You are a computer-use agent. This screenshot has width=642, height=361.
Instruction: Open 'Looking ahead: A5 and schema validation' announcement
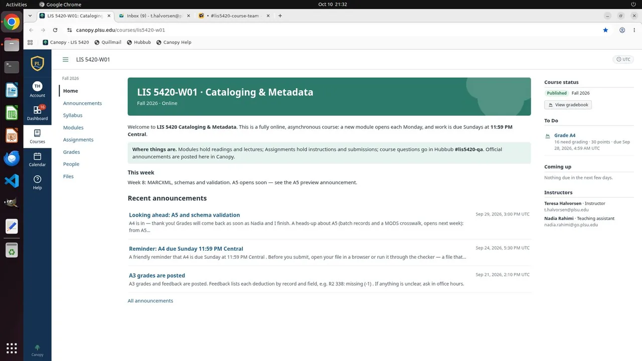(185, 215)
